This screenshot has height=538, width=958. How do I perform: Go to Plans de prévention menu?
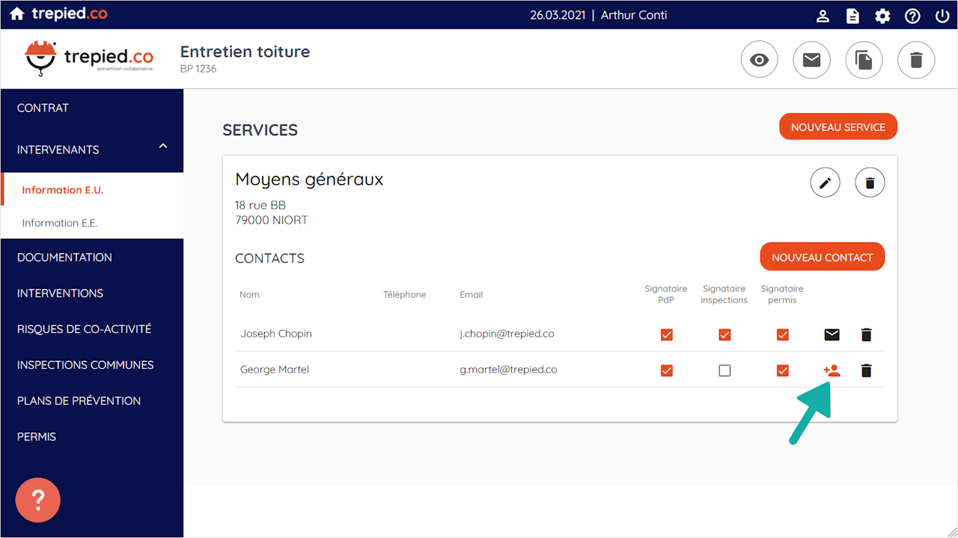coord(79,400)
